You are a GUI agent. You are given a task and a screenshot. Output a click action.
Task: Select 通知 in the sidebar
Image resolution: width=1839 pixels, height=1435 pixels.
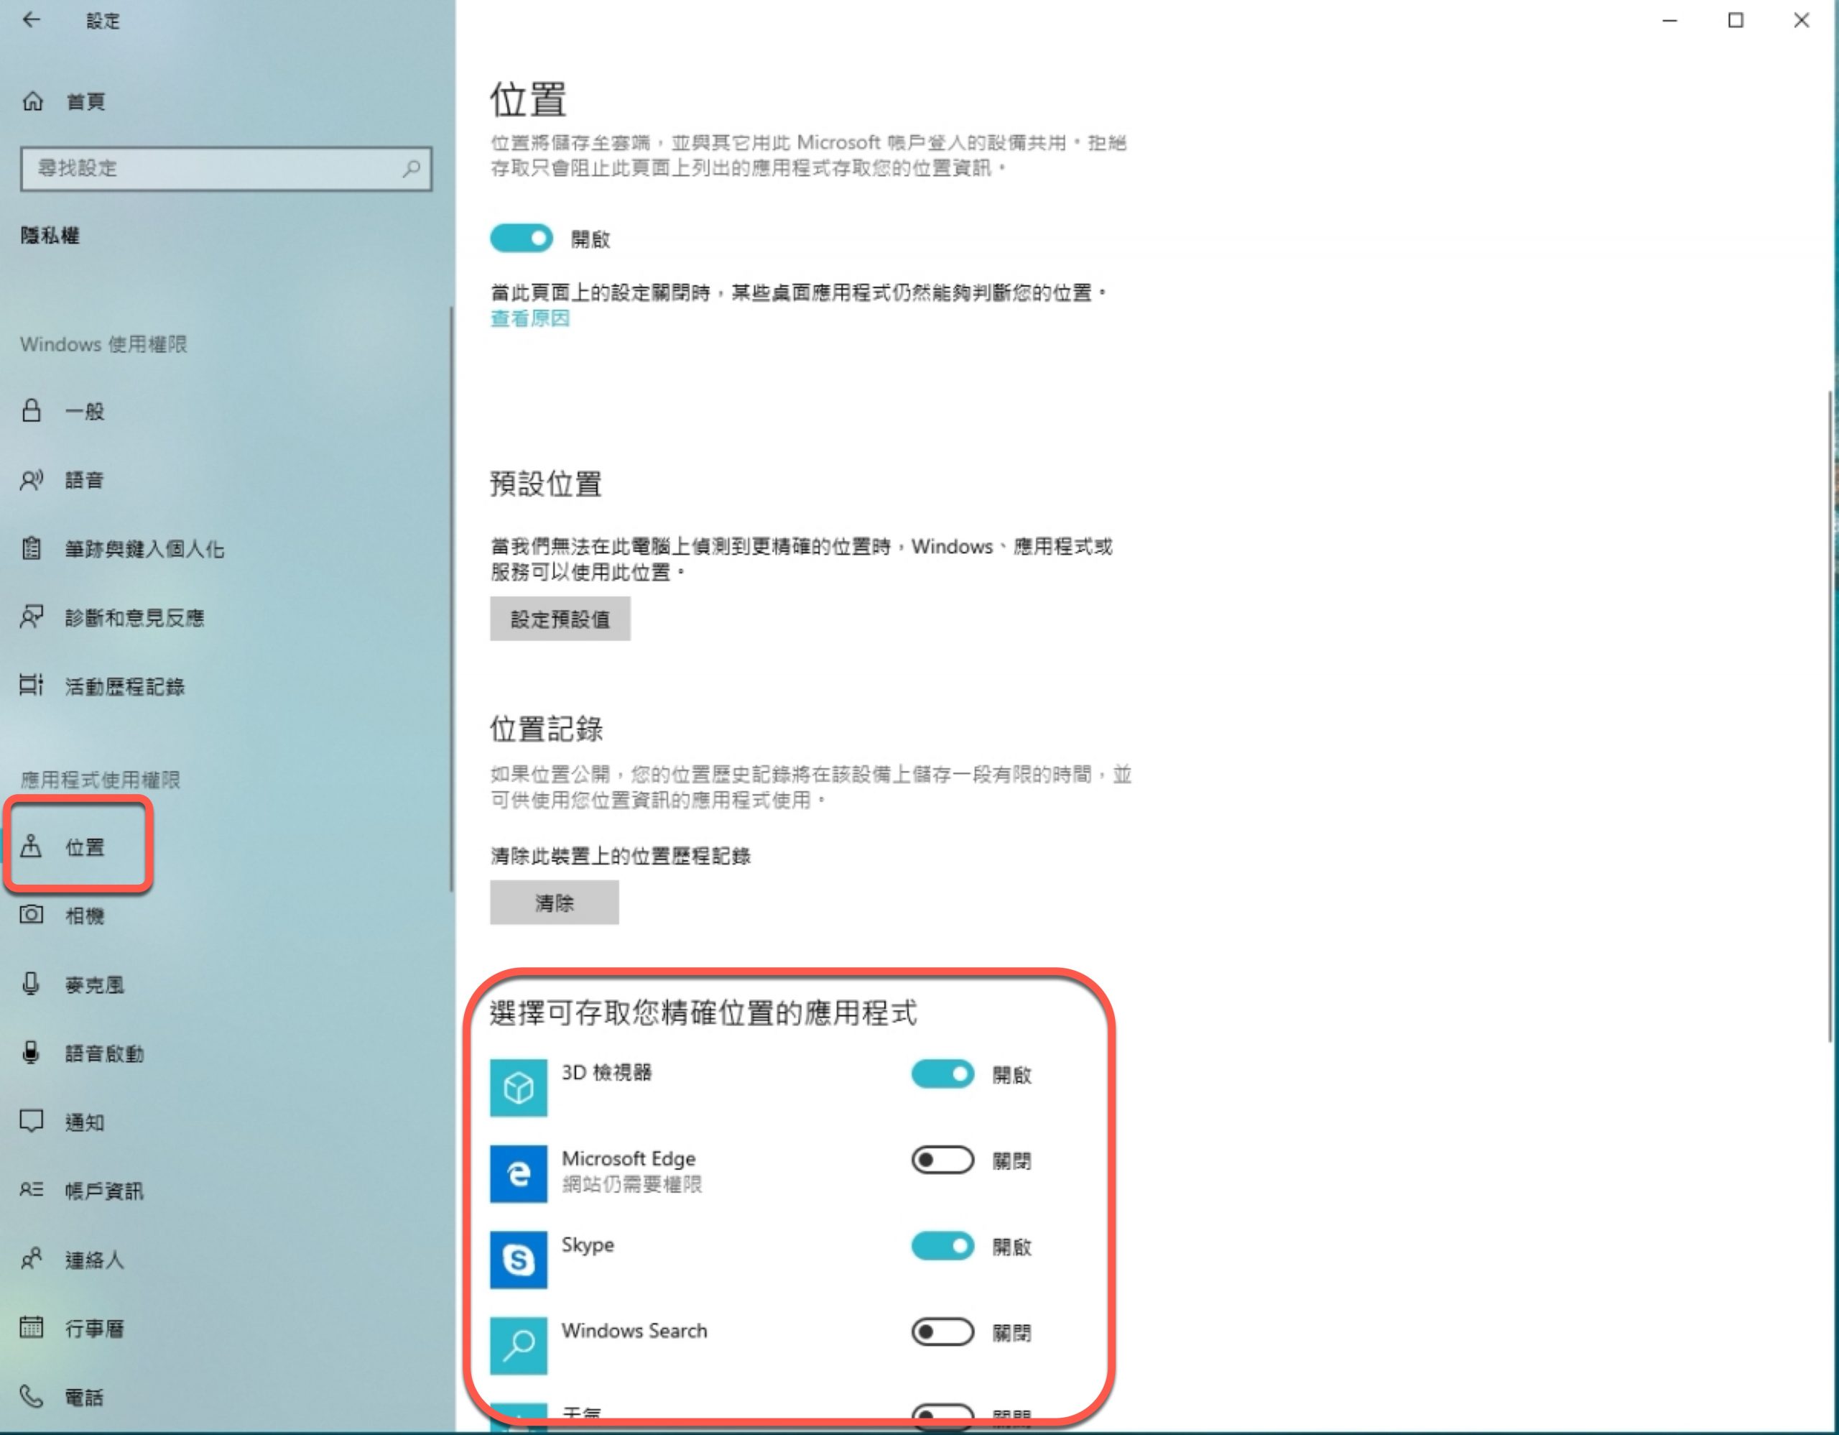tap(84, 1122)
